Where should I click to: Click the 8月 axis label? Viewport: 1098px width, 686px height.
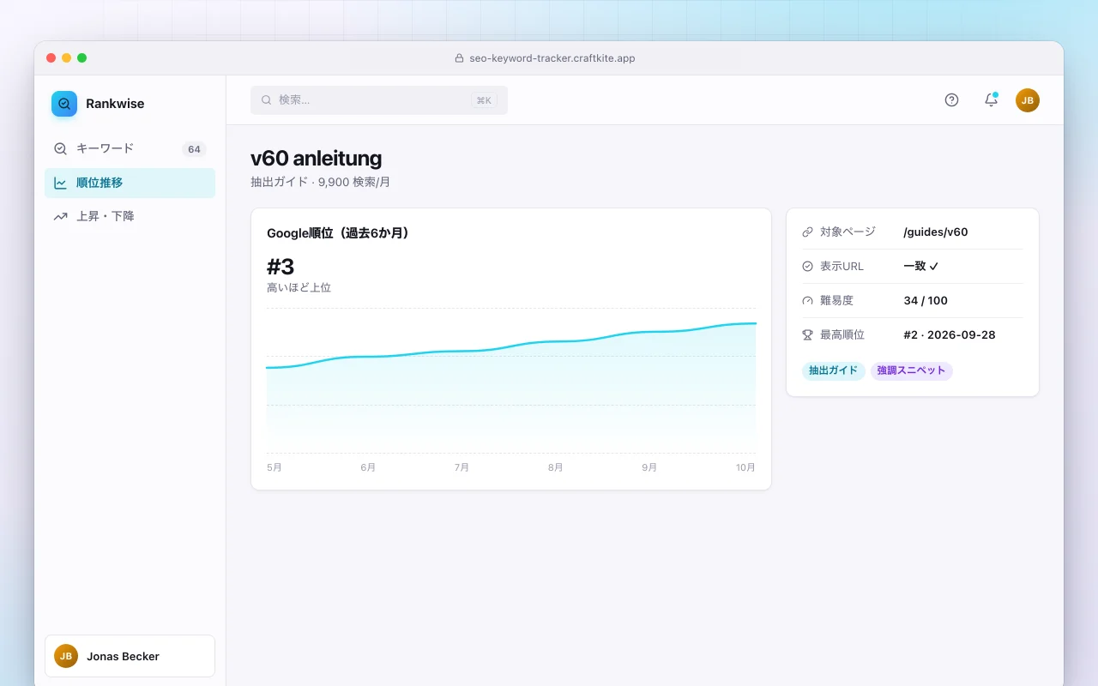pos(556,467)
